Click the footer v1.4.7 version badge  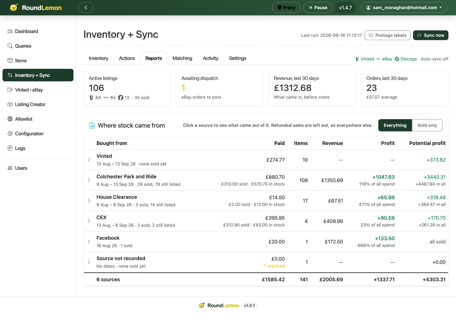click(250, 306)
